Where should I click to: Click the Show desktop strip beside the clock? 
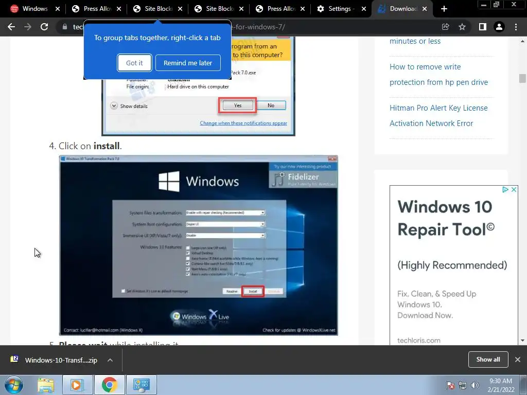tap(523, 385)
